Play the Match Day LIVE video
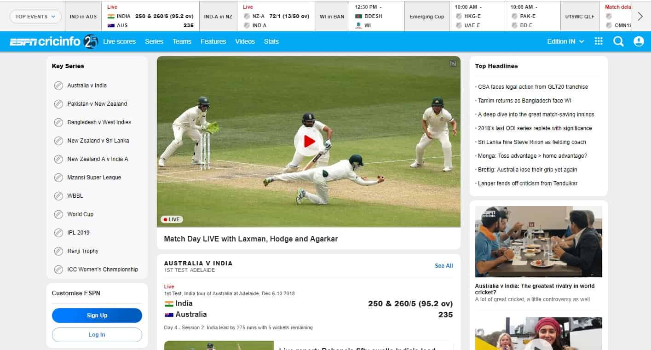The height and width of the screenshot is (350, 651). pyautogui.click(x=308, y=142)
